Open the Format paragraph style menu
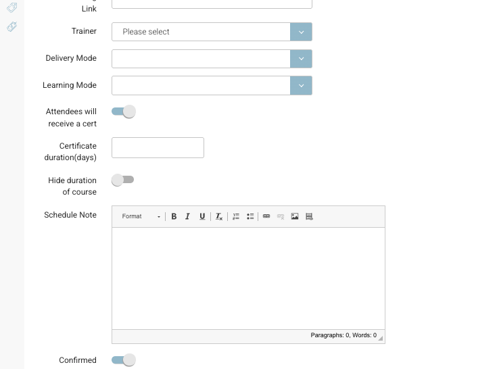This screenshot has height=369, width=497. pyautogui.click(x=141, y=217)
